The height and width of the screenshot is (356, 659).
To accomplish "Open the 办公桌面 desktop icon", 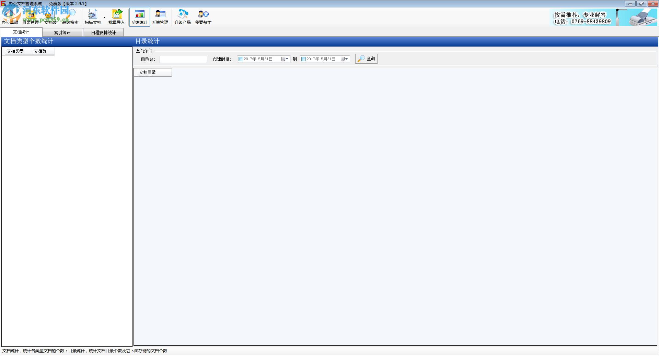I will 10,16.
